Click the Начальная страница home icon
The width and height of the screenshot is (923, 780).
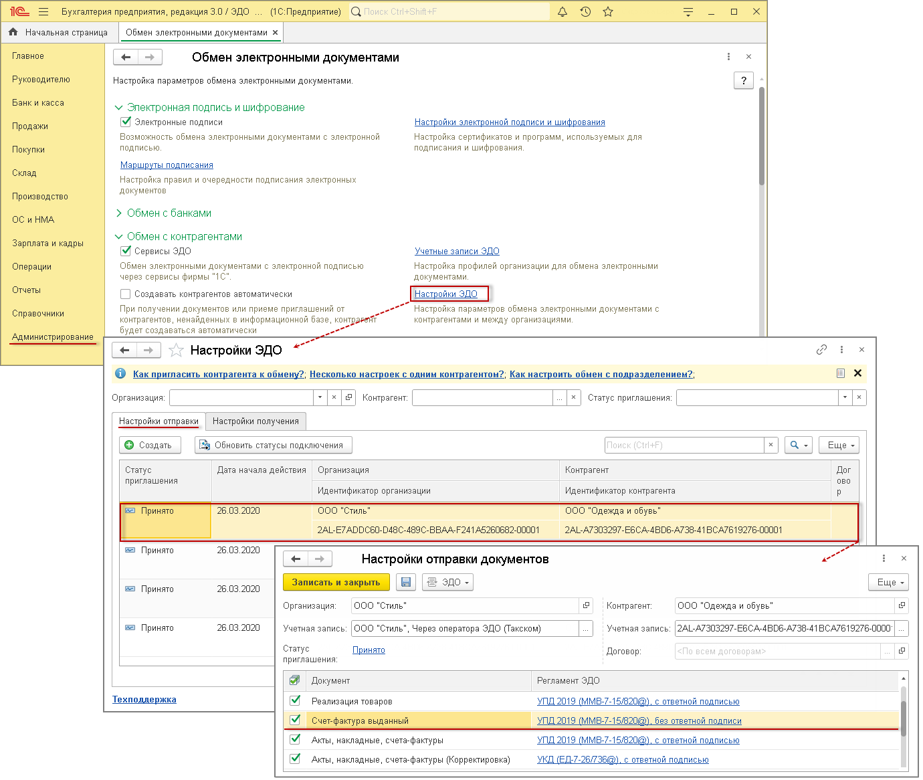click(13, 32)
